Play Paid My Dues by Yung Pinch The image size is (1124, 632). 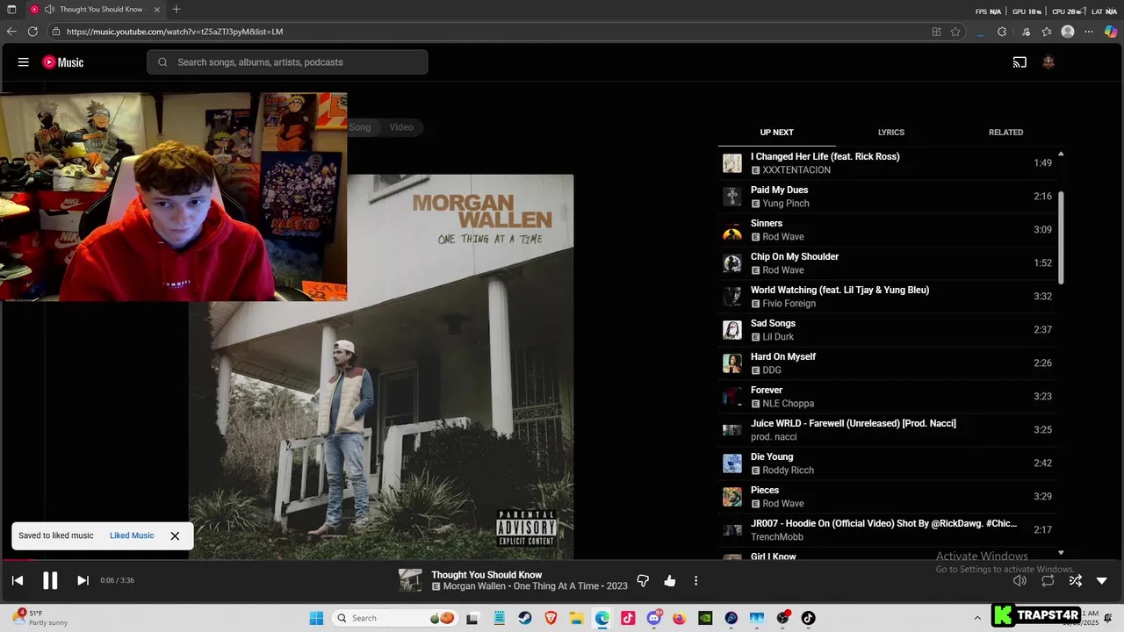click(887, 197)
